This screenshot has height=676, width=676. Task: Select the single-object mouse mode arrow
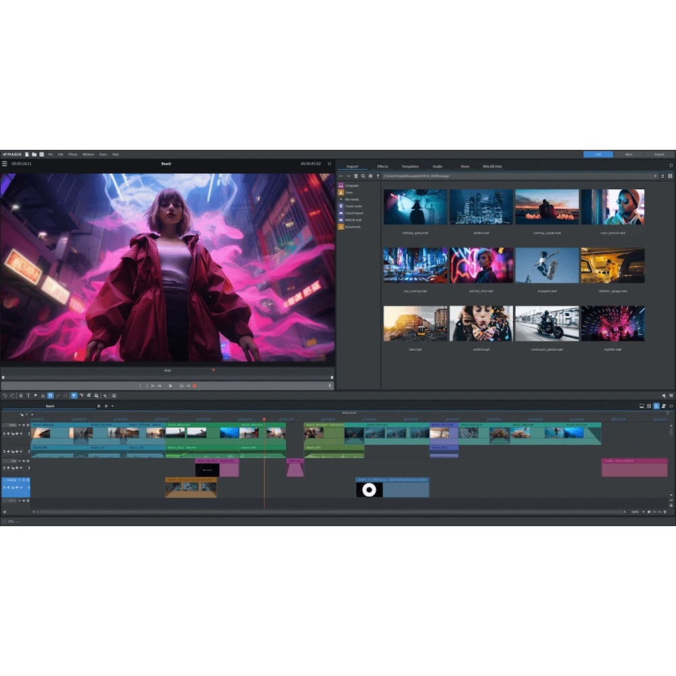point(74,395)
